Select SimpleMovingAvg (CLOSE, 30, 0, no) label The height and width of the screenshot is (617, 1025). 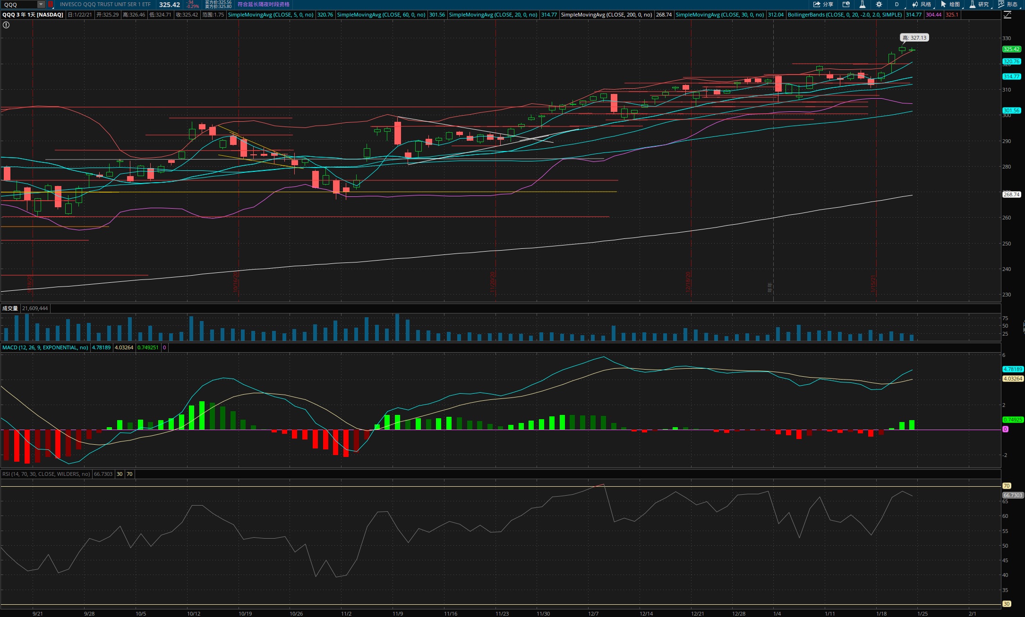[720, 15]
